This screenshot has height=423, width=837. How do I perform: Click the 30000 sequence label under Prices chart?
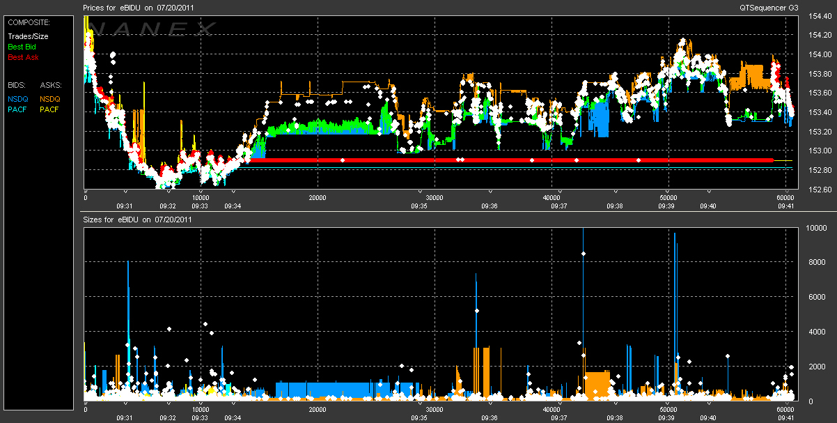(435, 197)
